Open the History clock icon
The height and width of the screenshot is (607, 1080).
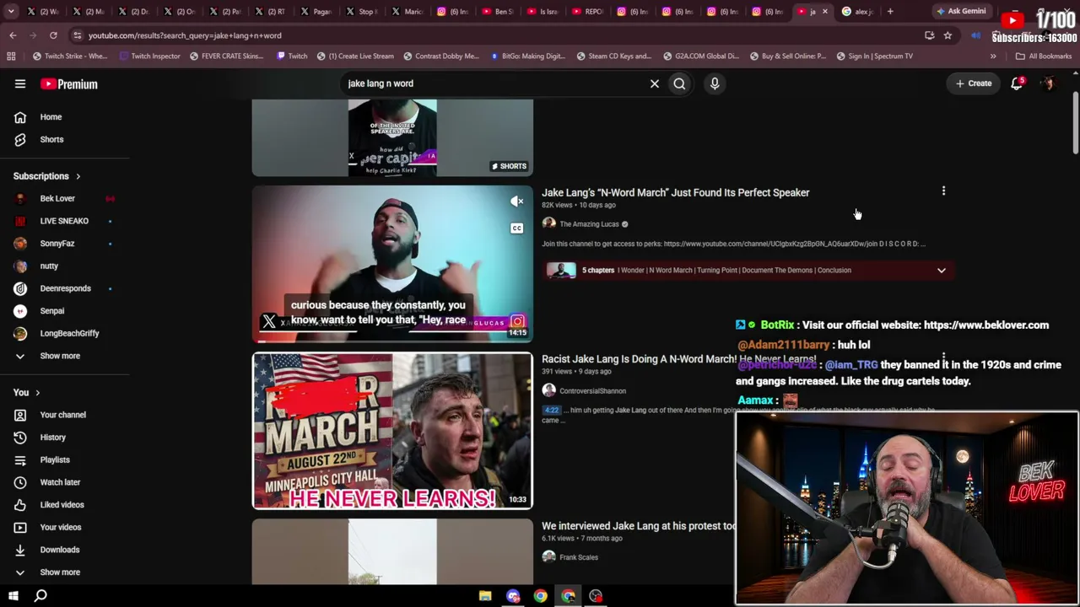click(20, 438)
